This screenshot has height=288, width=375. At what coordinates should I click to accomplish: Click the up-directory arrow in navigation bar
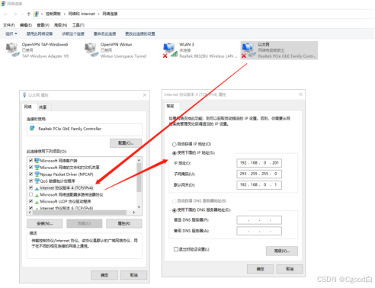[28, 14]
